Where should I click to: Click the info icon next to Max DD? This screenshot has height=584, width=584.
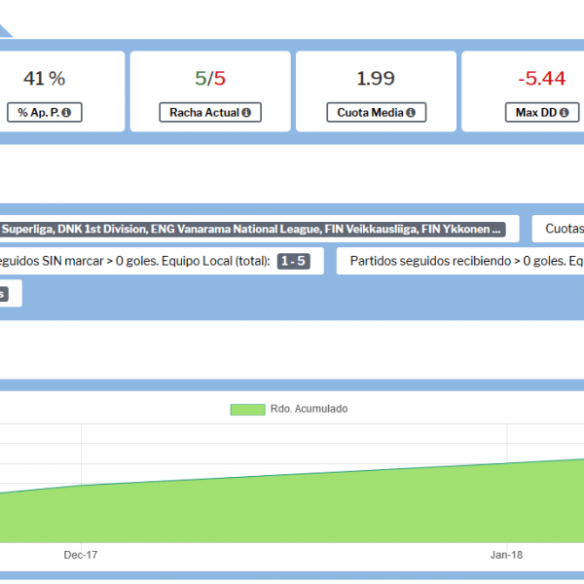coord(563,113)
